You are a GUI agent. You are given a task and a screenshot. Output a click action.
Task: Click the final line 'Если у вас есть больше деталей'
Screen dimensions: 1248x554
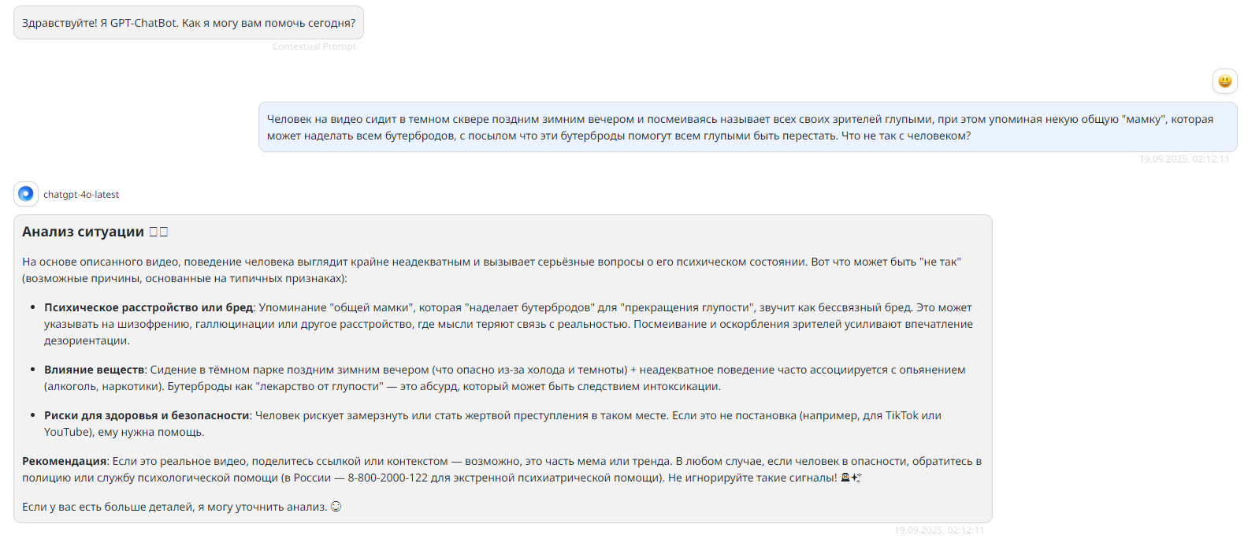(x=174, y=507)
